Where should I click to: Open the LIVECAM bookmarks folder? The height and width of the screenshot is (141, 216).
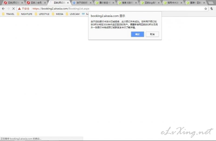(73, 14)
